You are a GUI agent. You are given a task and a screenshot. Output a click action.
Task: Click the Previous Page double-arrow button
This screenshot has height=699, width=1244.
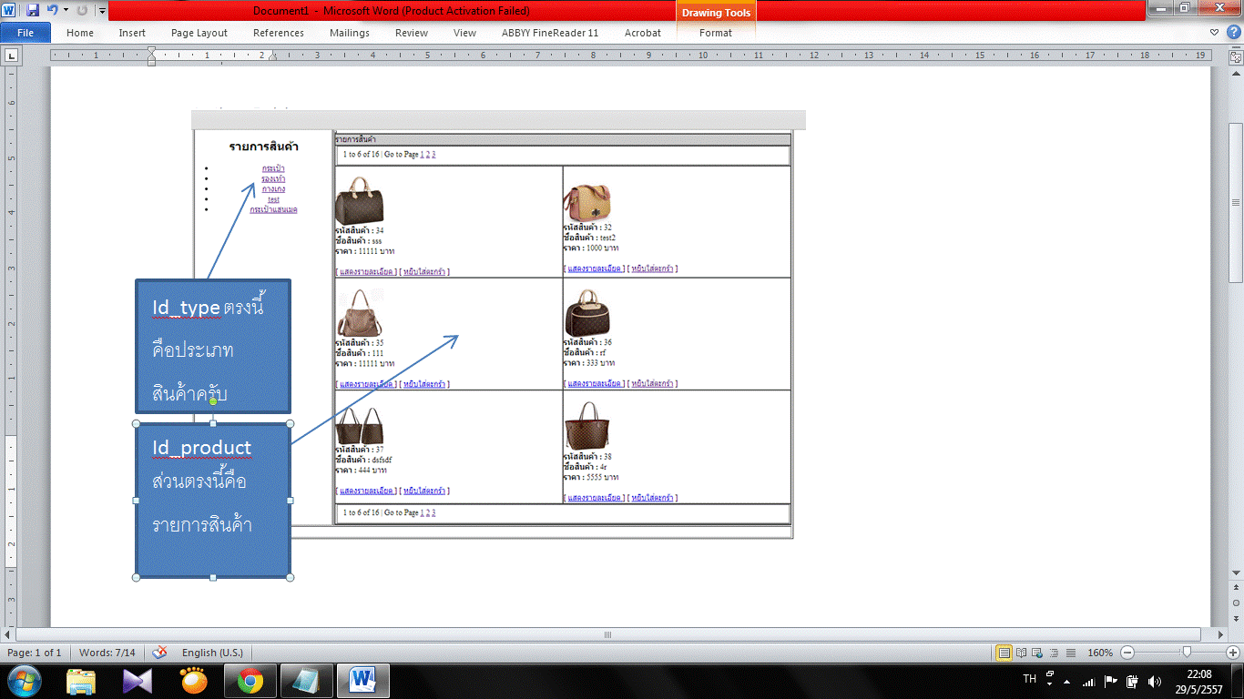[x=1236, y=589]
